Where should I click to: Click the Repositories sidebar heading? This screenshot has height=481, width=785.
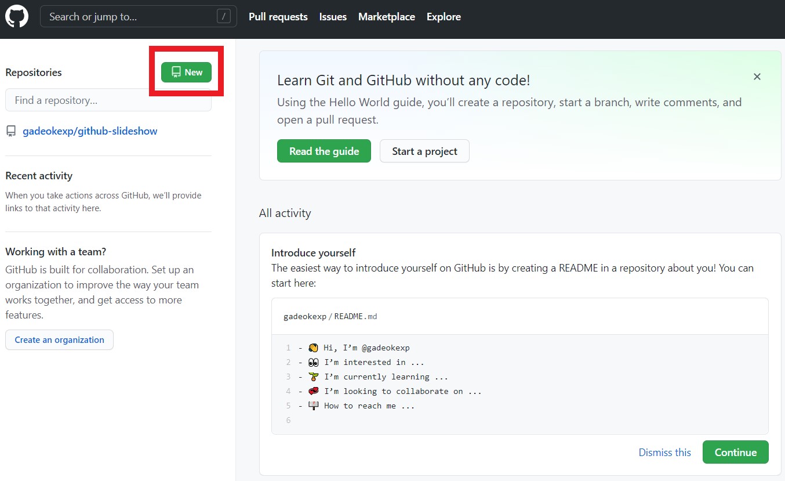click(34, 73)
